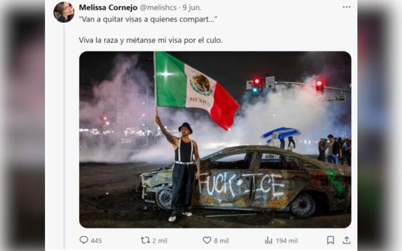This screenshot has width=402, height=251.
Task: Open Melissa Cornejo's profile picture
Action: click(64, 12)
